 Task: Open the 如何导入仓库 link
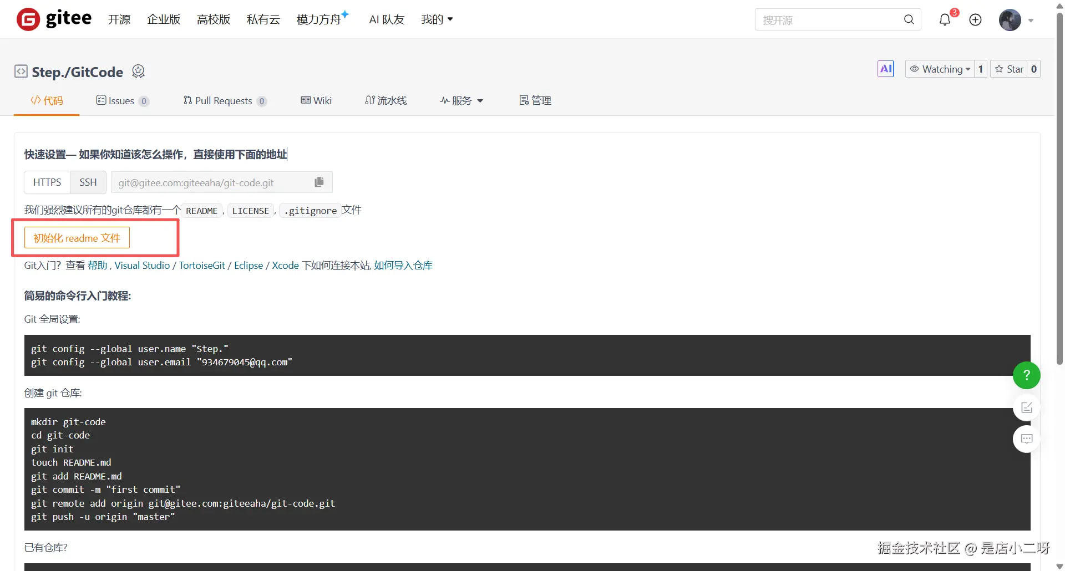click(403, 266)
